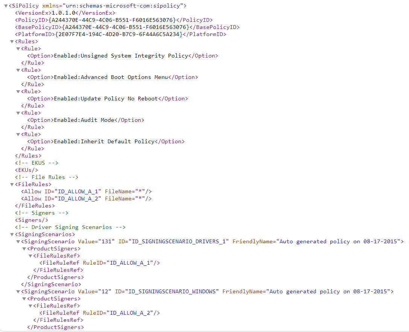The height and width of the screenshot is (332, 409).
Task: Click the FileRuleRef with RuleID ID_ALLOW_A_1
Action: coord(100,263)
